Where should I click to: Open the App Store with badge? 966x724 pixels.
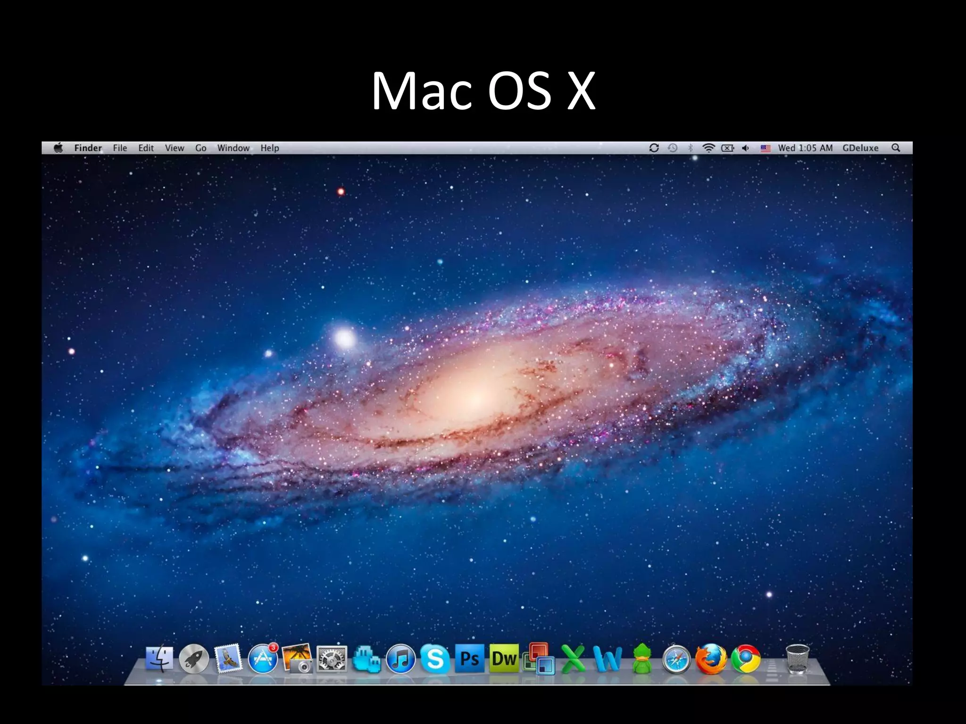point(263,658)
